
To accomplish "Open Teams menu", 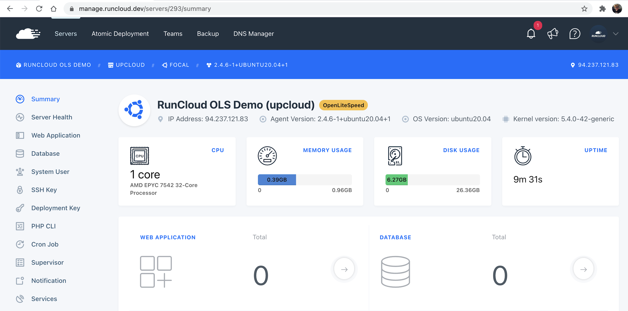I will (x=173, y=34).
